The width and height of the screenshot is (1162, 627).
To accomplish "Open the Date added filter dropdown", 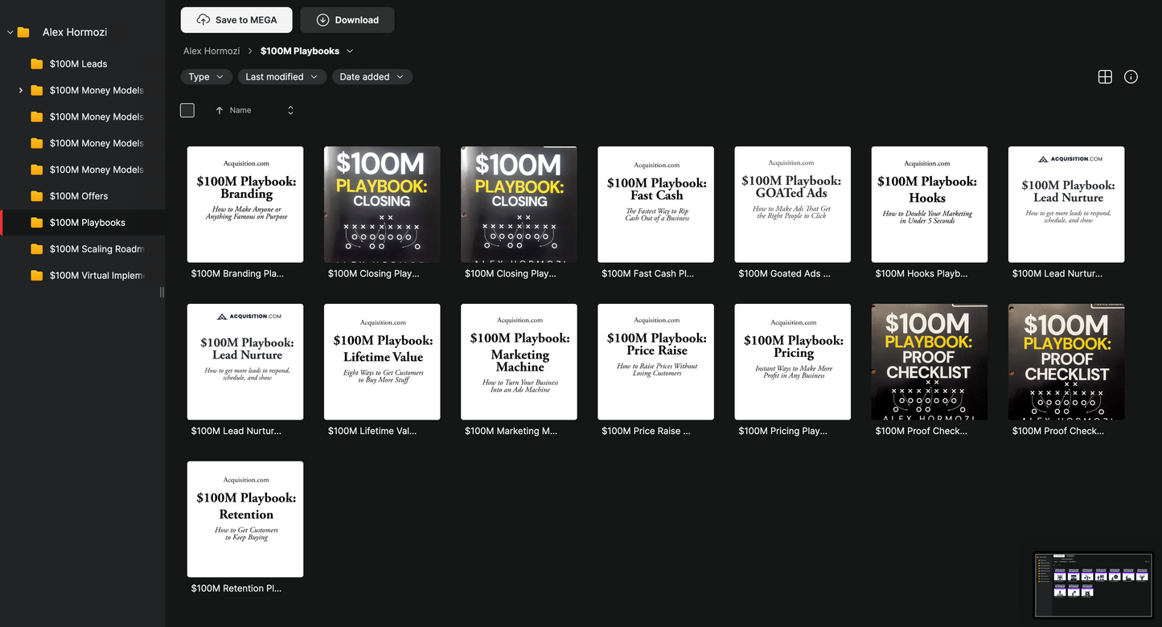I will tap(372, 77).
